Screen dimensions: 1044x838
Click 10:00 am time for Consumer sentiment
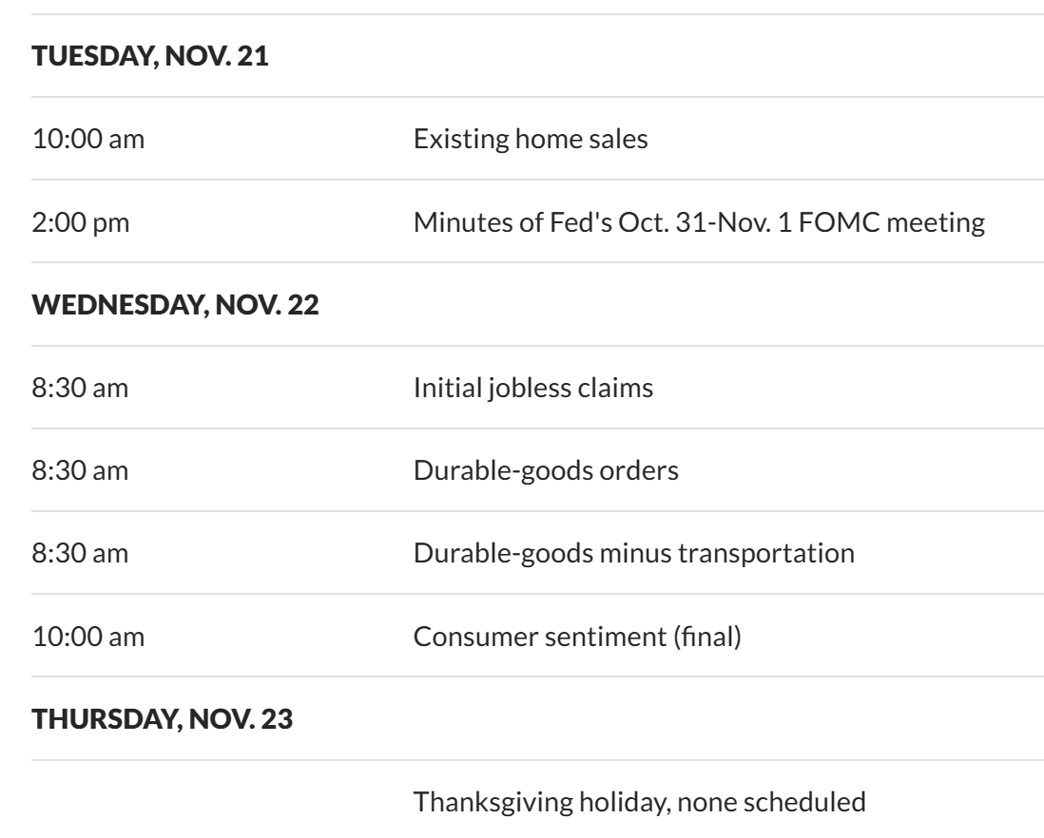coord(88,637)
